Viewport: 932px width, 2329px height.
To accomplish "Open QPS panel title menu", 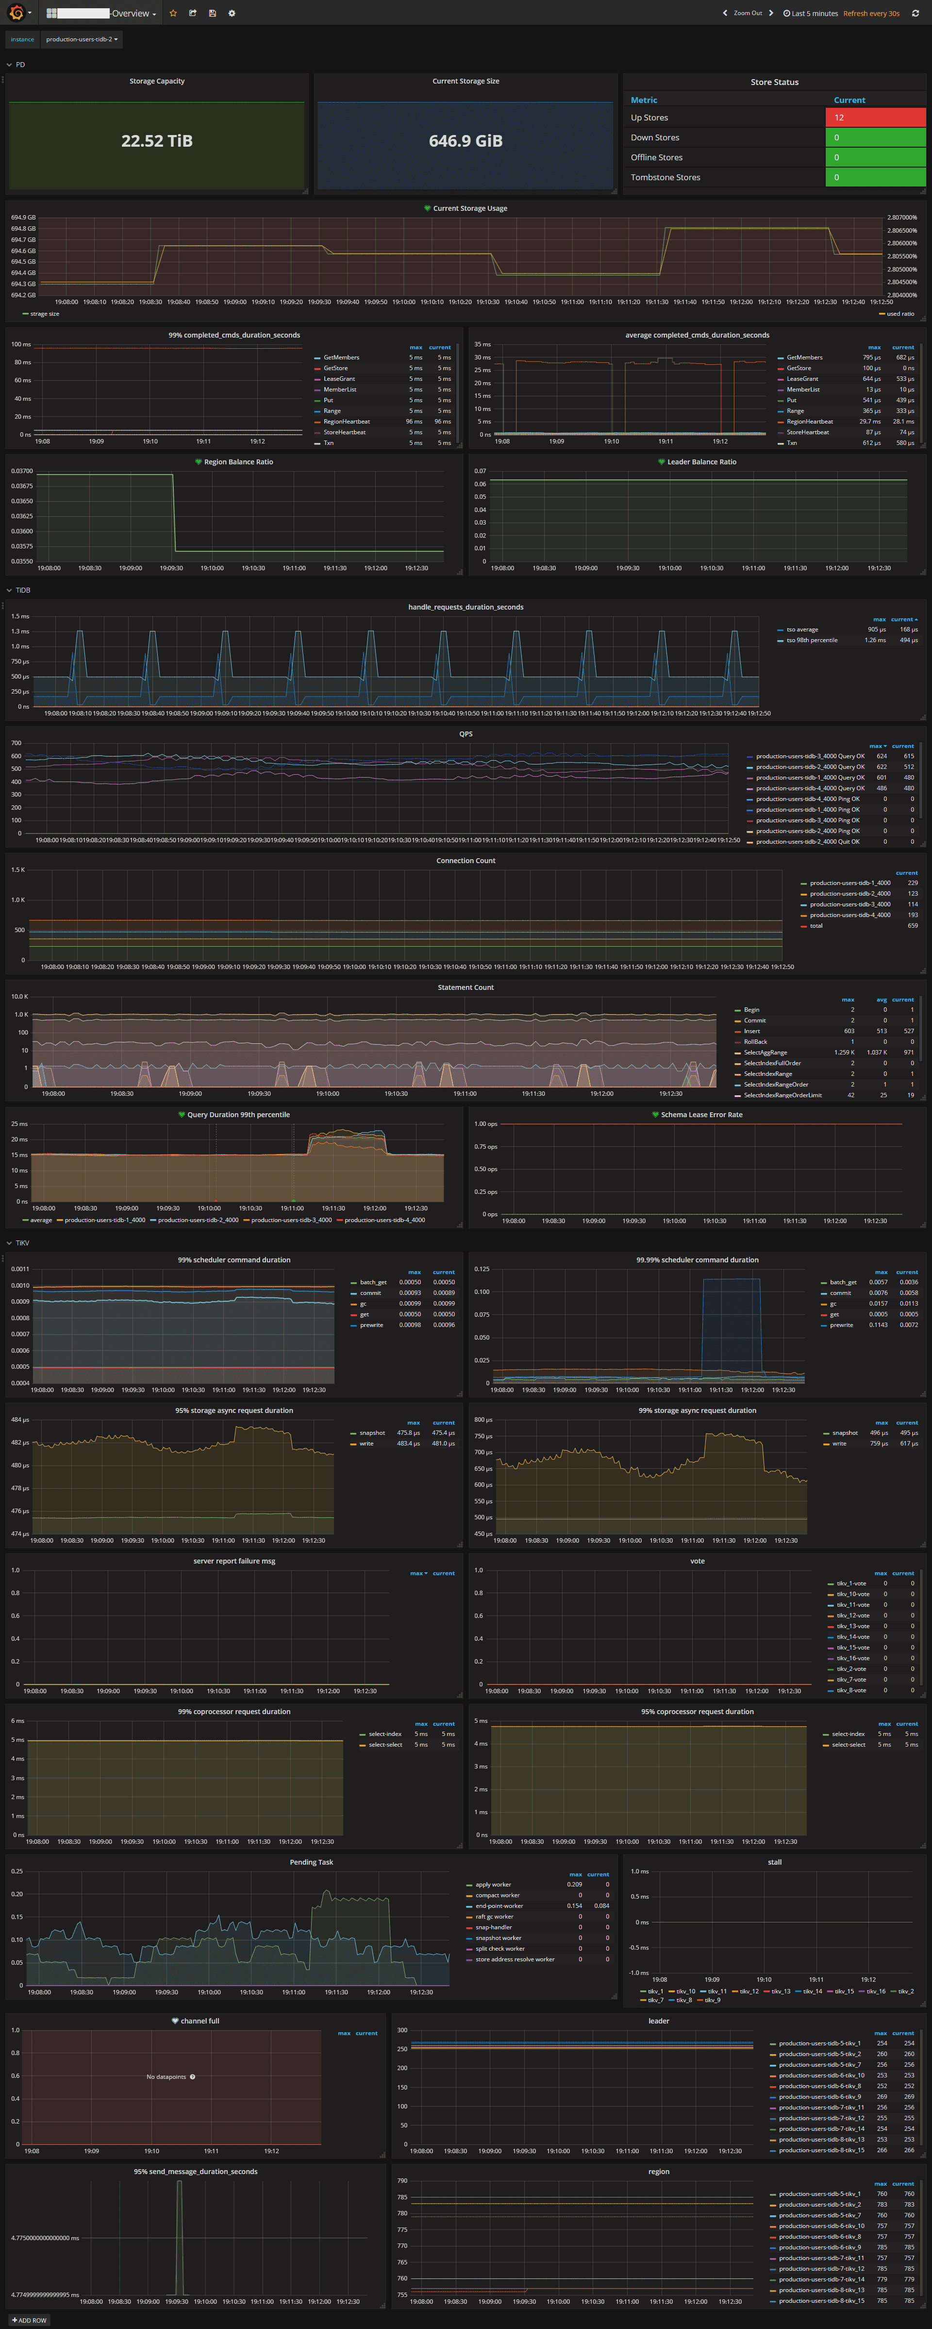I will (x=466, y=734).
